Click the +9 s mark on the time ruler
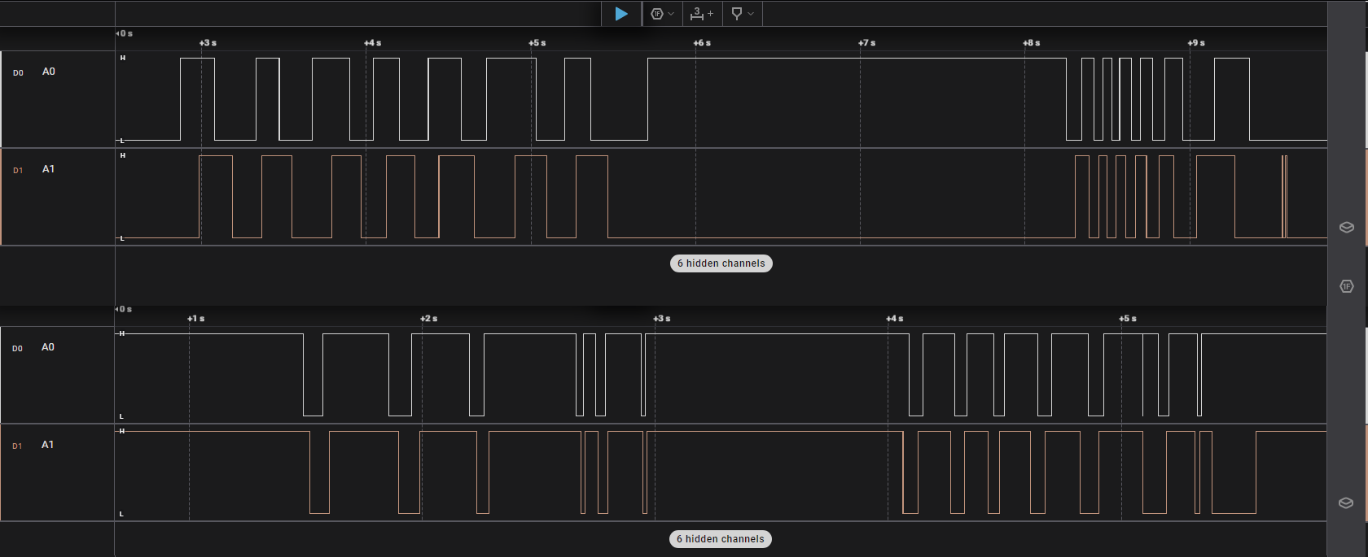1368x557 pixels. click(x=1196, y=43)
